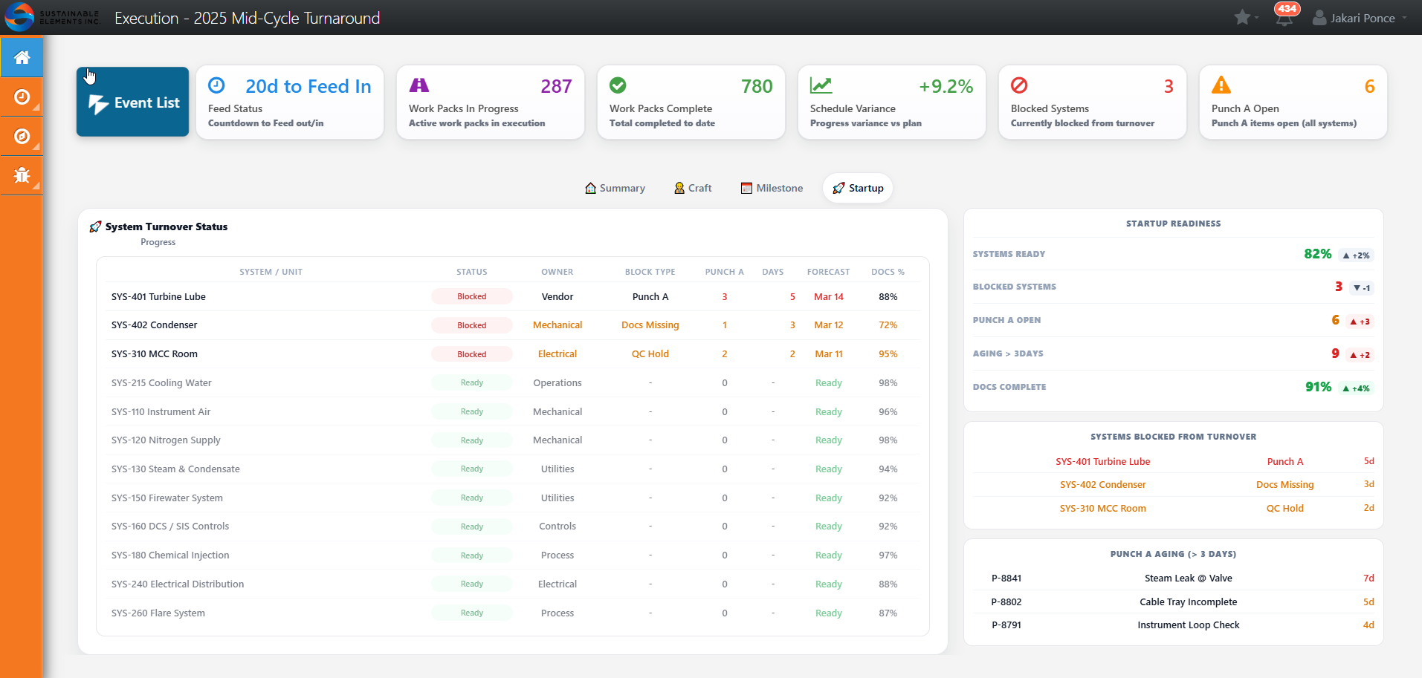Click the favorites star icon
The image size is (1422, 678).
(1241, 17)
